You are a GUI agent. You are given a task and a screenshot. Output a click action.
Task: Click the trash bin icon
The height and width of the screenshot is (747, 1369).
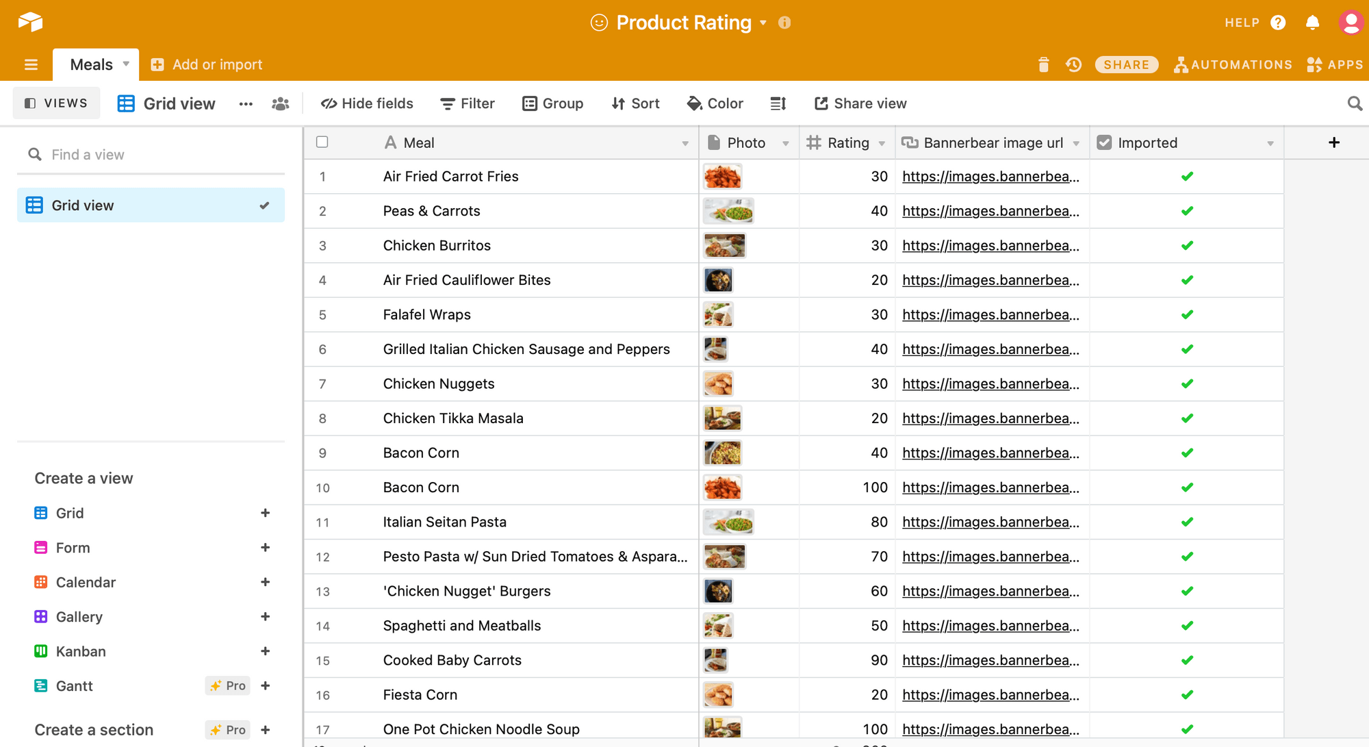pyautogui.click(x=1043, y=64)
